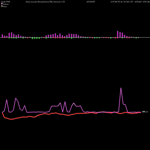
Task: Click the 'SENSETF' ticker symbol text
Action: (x=91, y=2)
